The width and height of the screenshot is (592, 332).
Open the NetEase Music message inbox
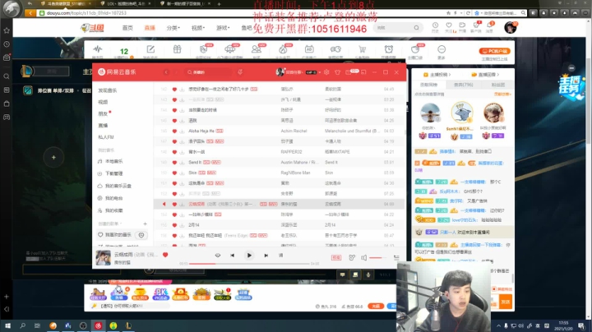click(x=348, y=72)
